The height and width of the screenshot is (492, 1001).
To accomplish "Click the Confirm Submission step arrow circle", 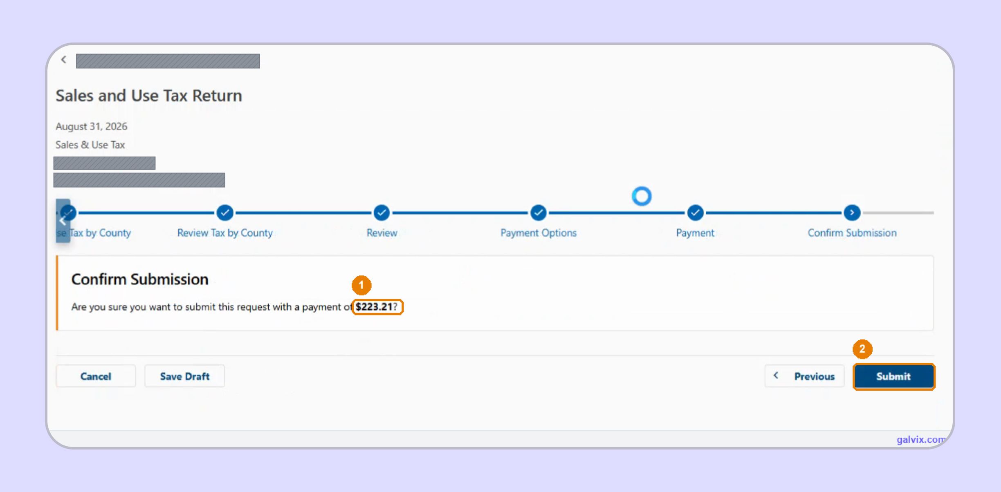I will (852, 212).
